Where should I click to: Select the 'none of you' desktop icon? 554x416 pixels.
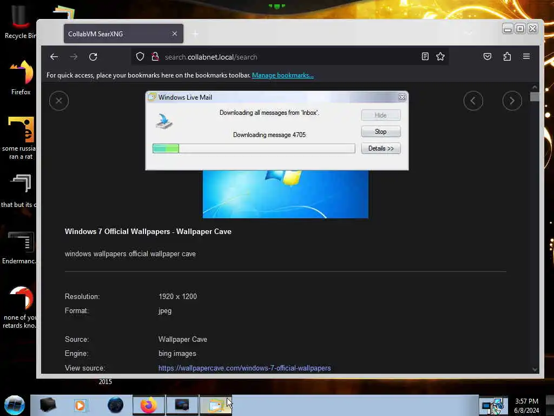click(20, 308)
